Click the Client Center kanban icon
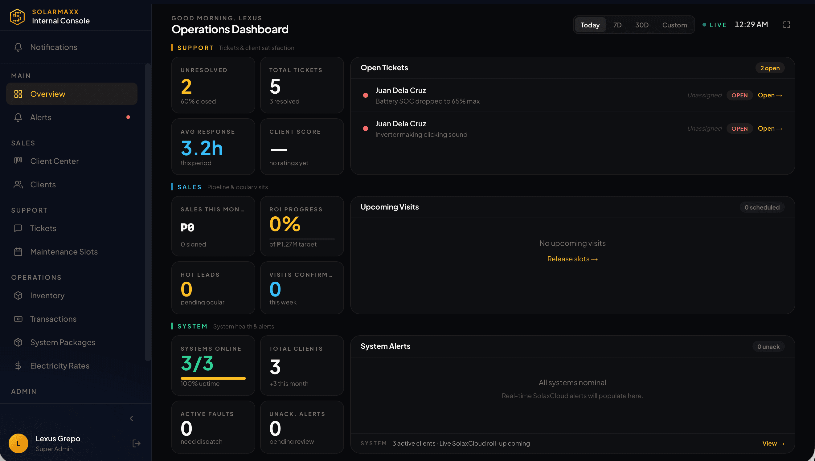The height and width of the screenshot is (461, 815). click(18, 161)
